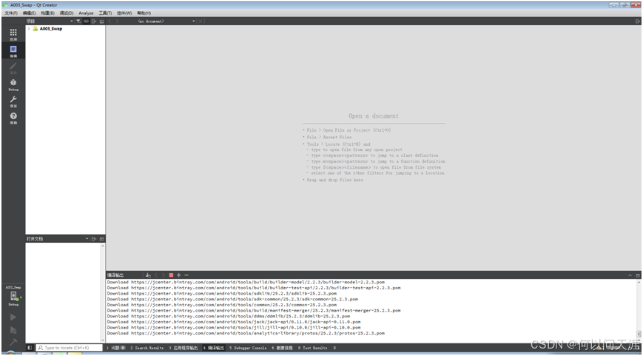Split the editor view at top right

point(638,21)
